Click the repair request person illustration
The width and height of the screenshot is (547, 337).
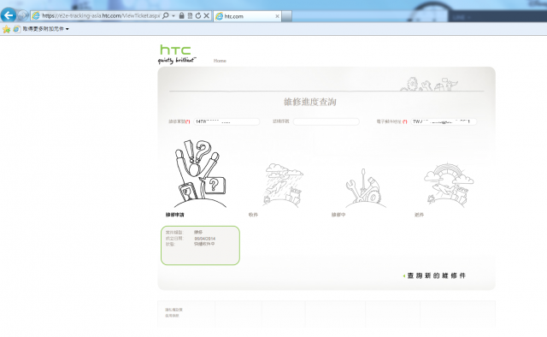point(201,174)
